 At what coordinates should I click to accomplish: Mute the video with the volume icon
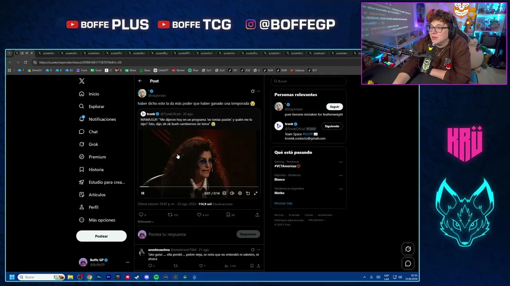232,193
